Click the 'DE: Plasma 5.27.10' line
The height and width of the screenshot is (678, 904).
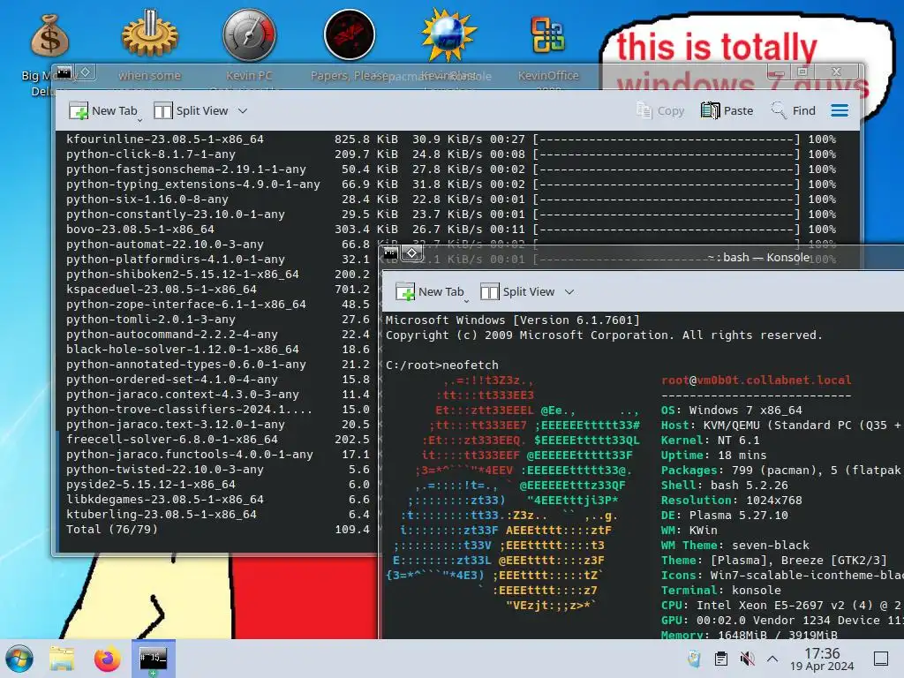[724, 515]
